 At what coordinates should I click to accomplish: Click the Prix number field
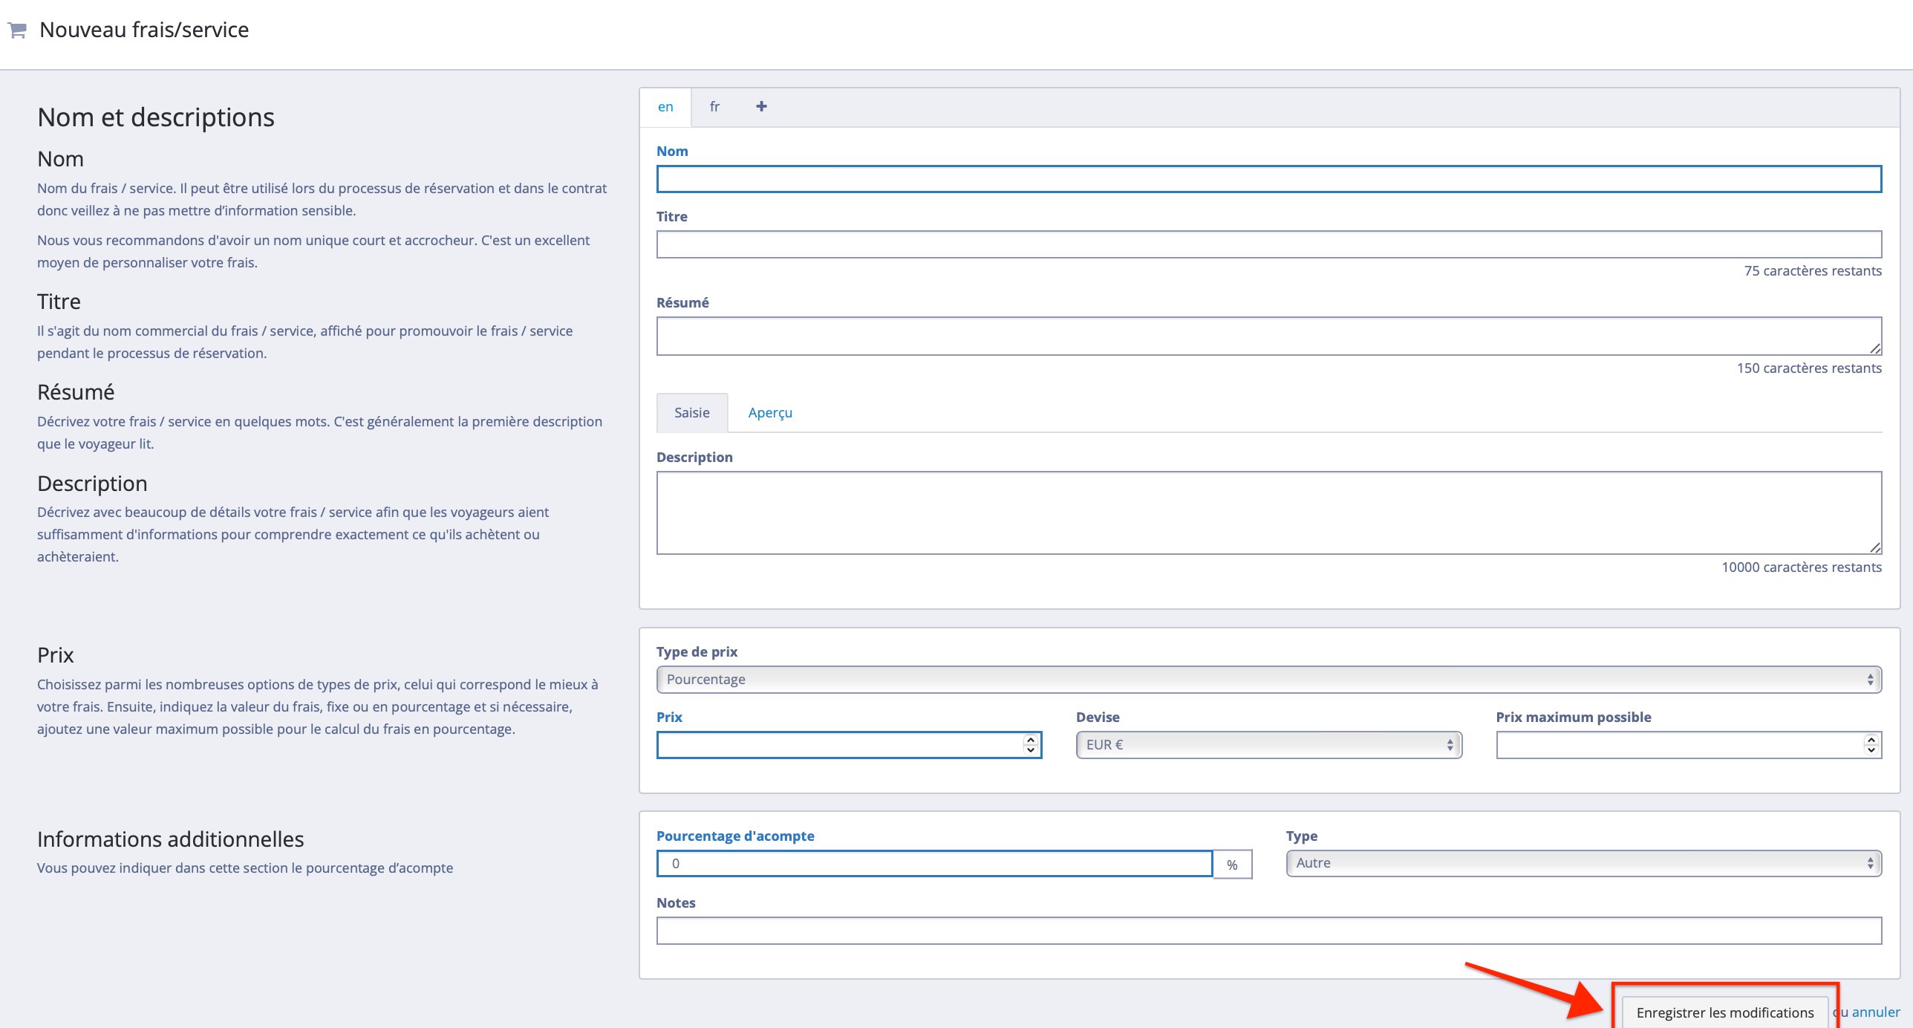pyautogui.click(x=849, y=745)
